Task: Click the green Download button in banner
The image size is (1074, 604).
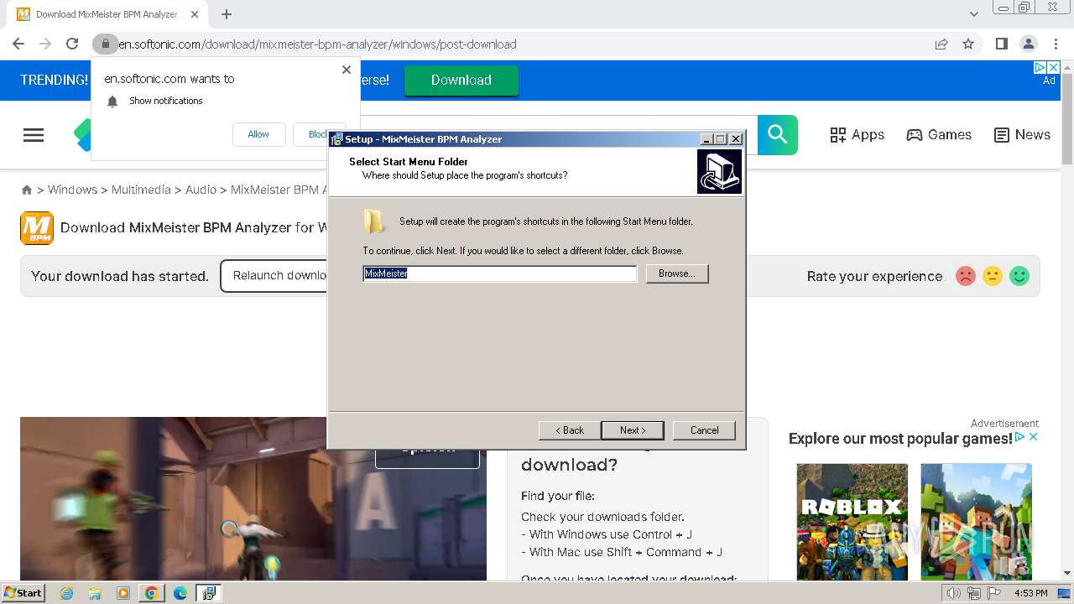Action: pos(461,81)
